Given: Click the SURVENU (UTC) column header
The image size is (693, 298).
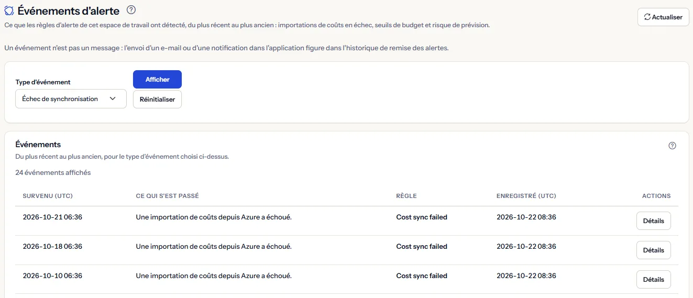Looking at the screenshot, I should [x=48, y=196].
